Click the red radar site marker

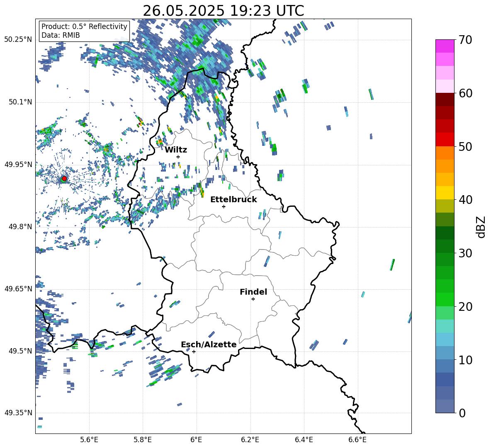click(64, 178)
